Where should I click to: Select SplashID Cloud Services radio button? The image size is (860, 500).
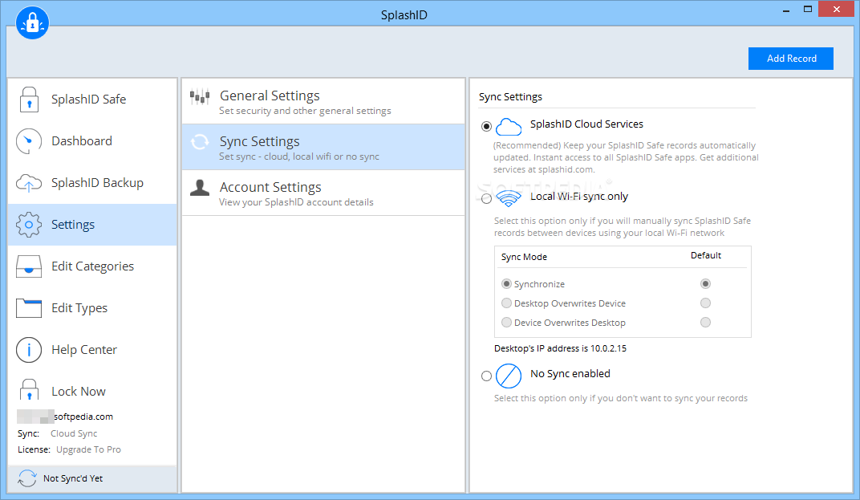pyautogui.click(x=486, y=126)
